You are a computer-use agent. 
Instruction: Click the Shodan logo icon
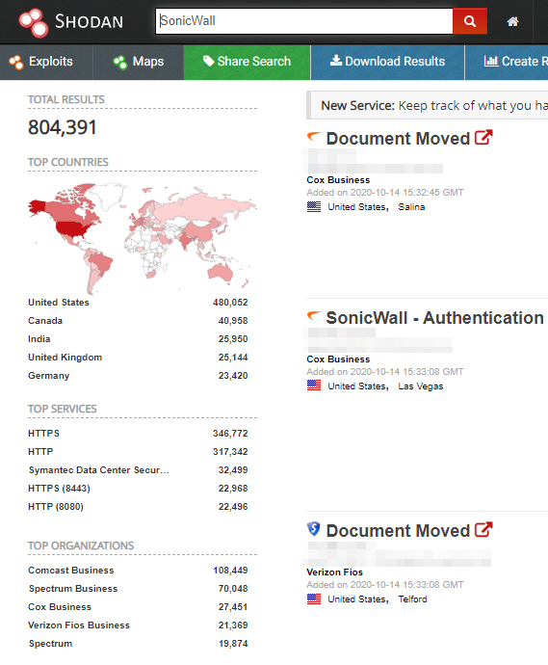[34, 22]
